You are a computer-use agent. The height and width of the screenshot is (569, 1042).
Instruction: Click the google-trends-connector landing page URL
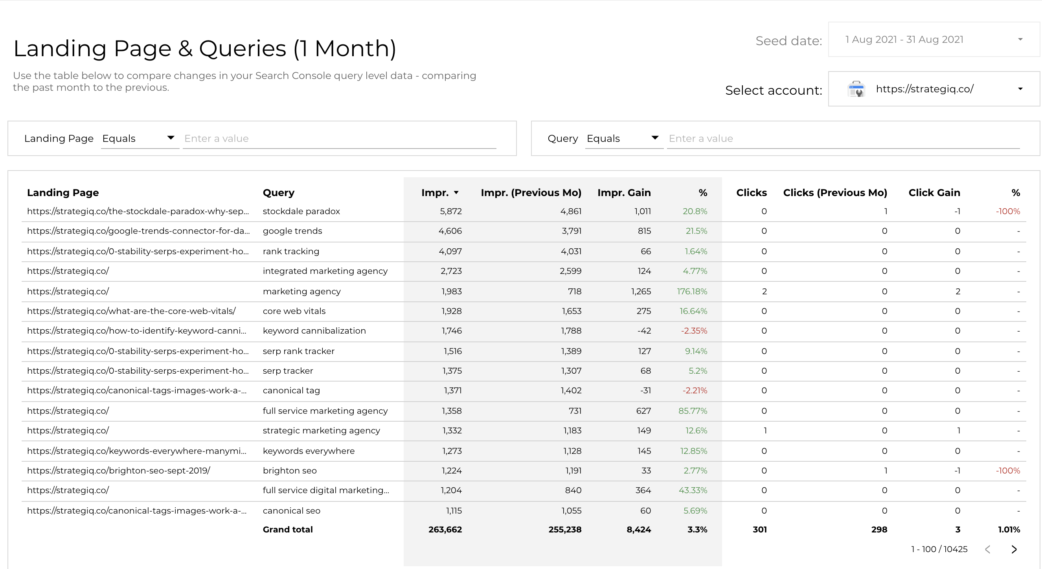[138, 231]
